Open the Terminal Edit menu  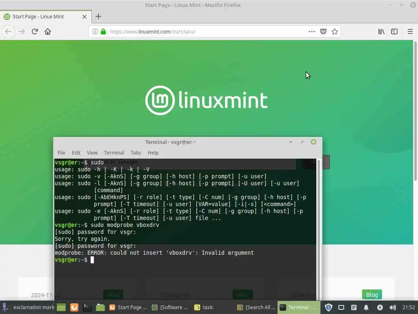[76, 153]
